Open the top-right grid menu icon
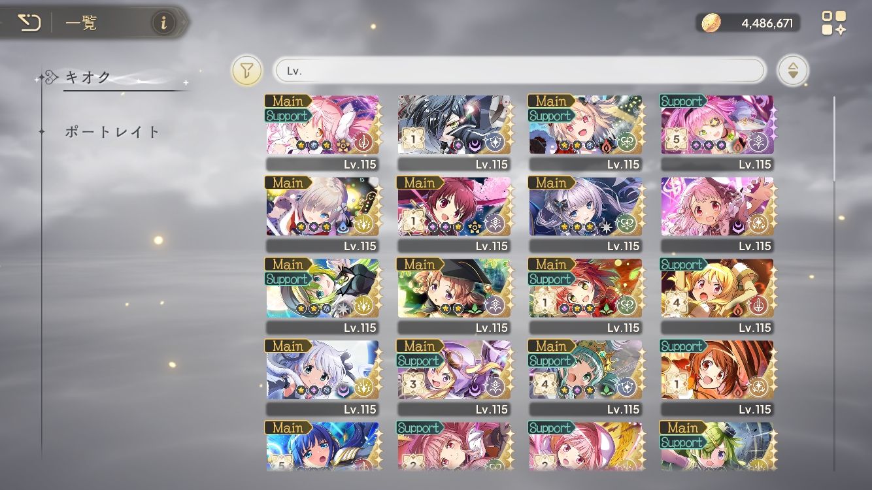The image size is (872, 490). (833, 23)
